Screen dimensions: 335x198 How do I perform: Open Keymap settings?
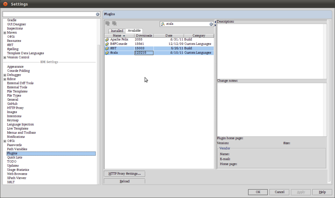coord(13,120)
